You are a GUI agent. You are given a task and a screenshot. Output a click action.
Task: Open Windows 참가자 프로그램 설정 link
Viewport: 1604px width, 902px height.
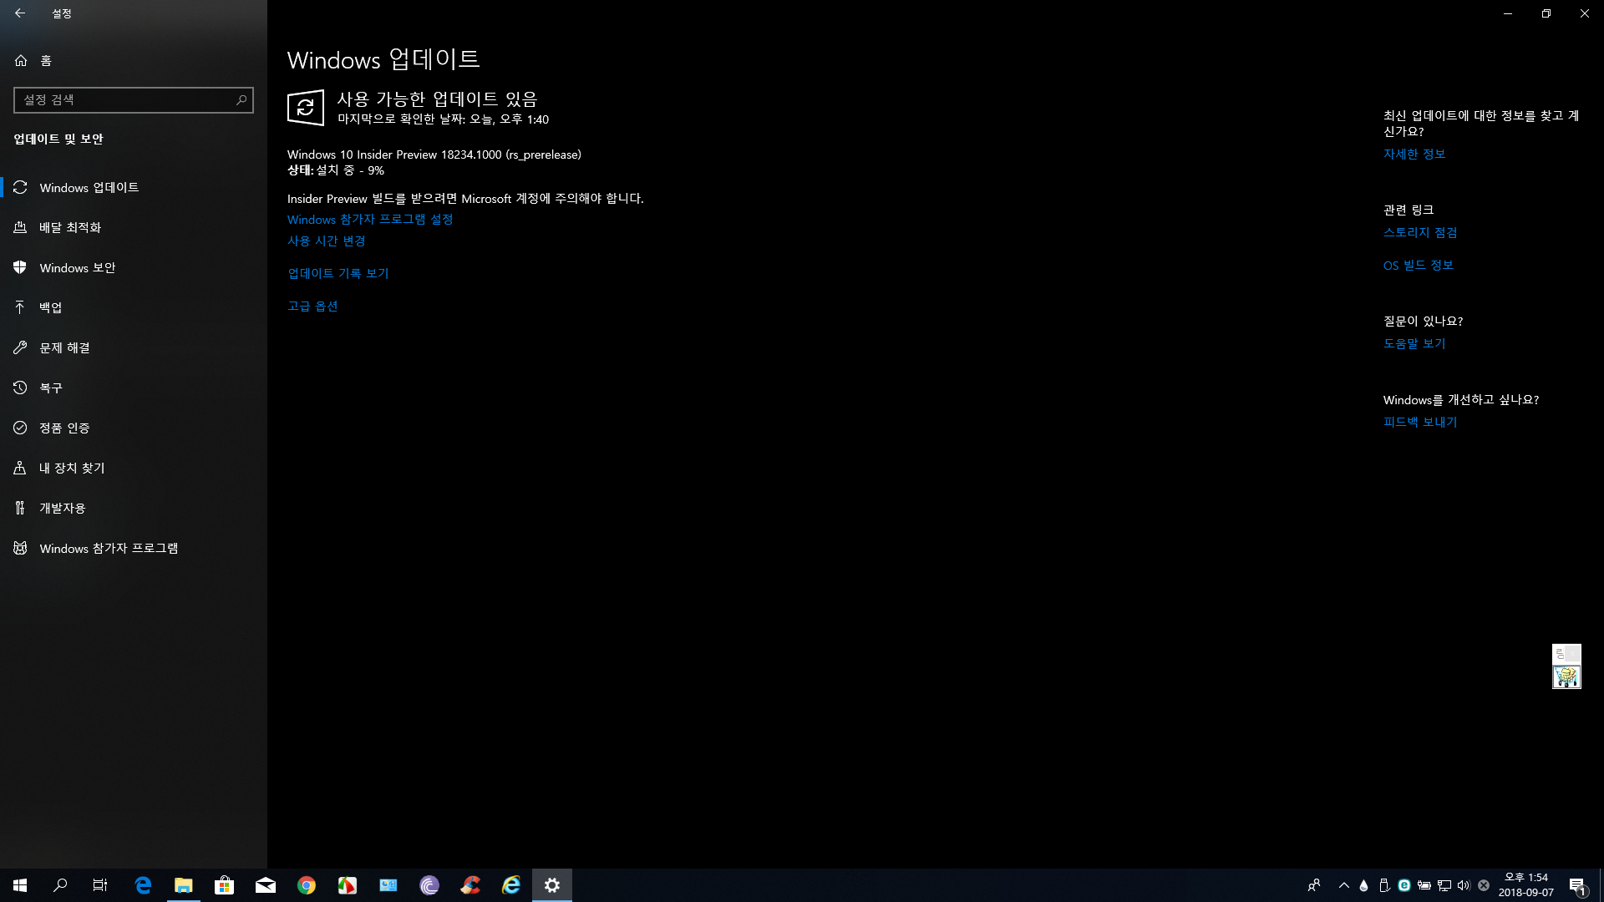tap(370, 220)
